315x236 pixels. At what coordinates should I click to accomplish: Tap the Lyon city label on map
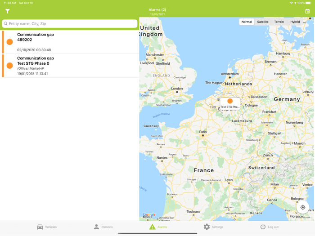coord(229,180)
